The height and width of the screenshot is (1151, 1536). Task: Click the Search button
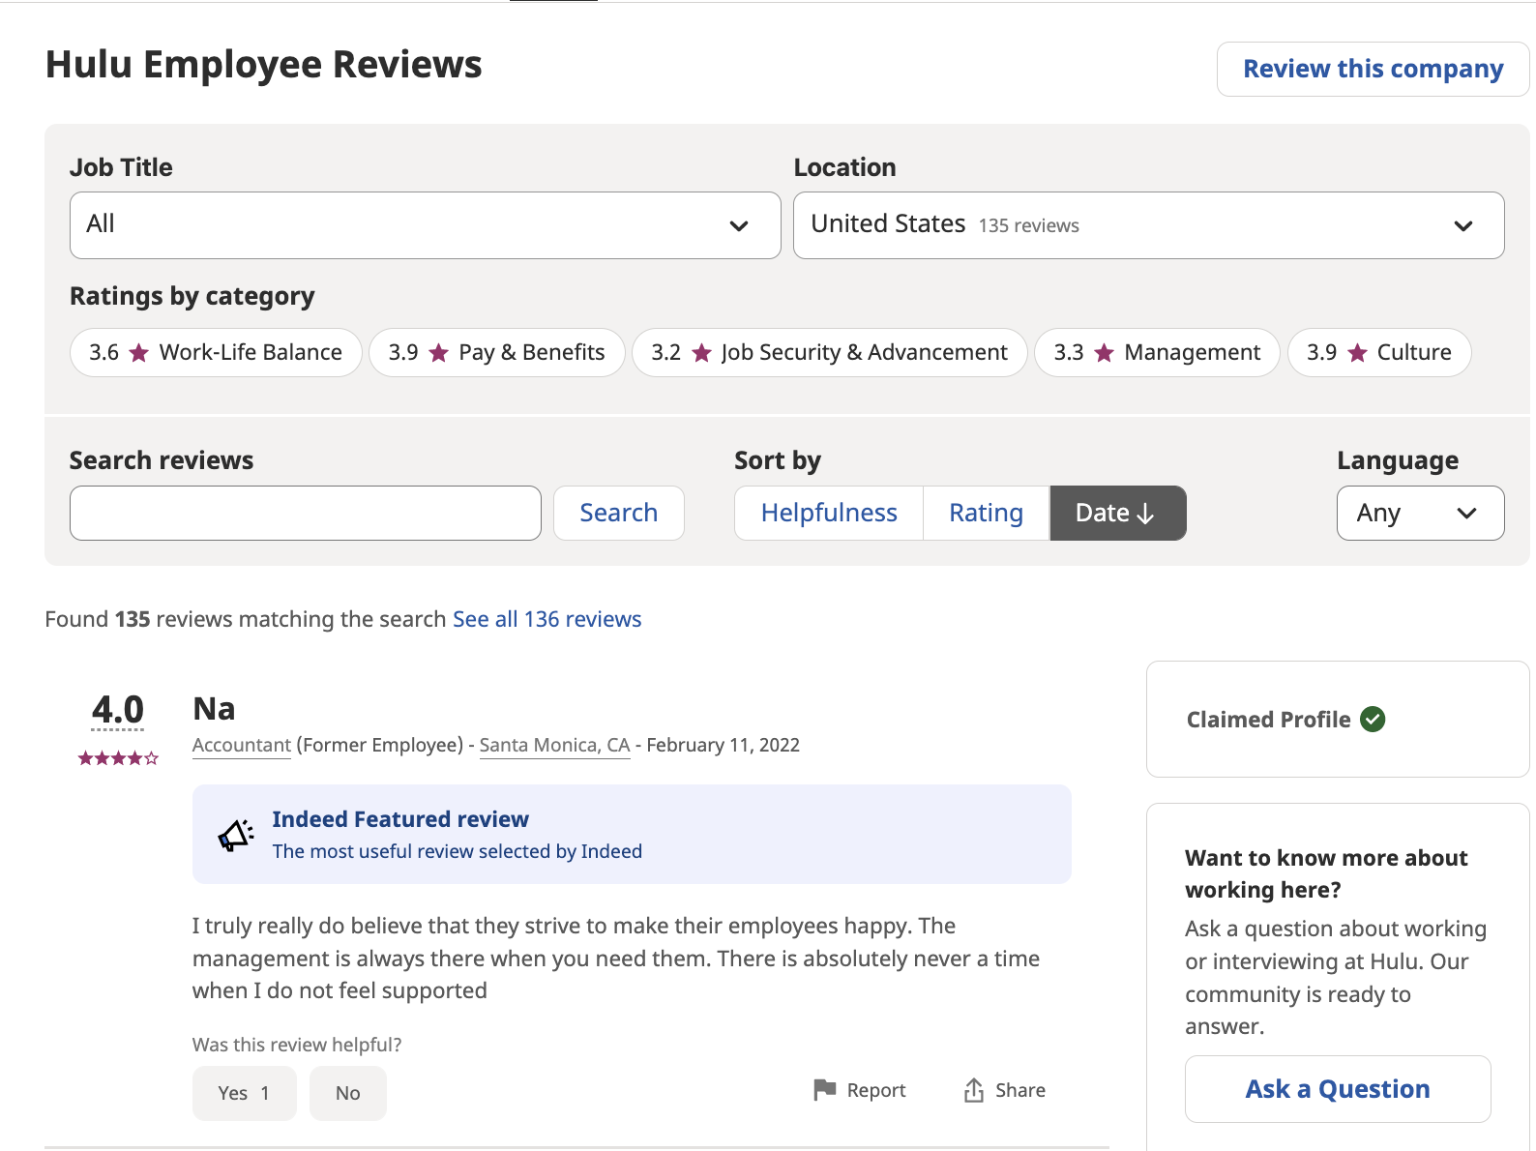point(619,513)
